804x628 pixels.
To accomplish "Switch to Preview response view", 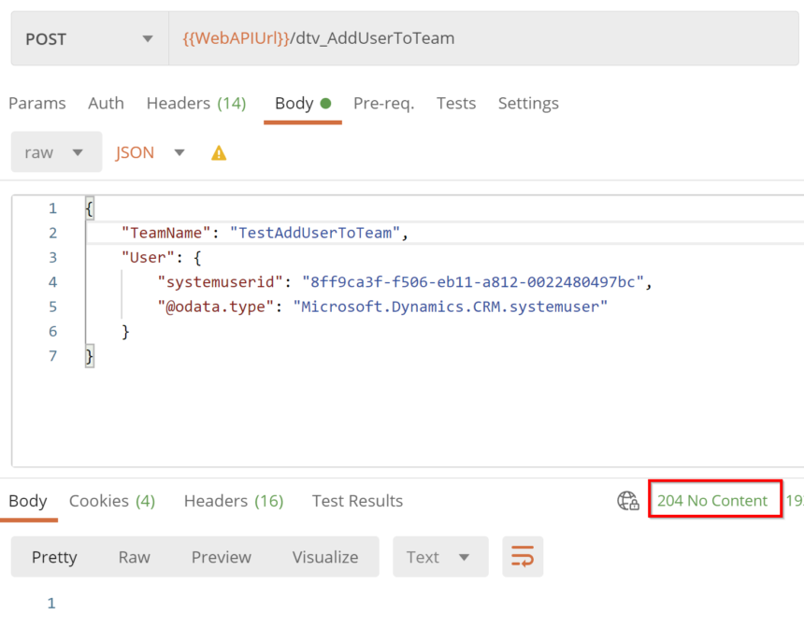I will point(221,557).
